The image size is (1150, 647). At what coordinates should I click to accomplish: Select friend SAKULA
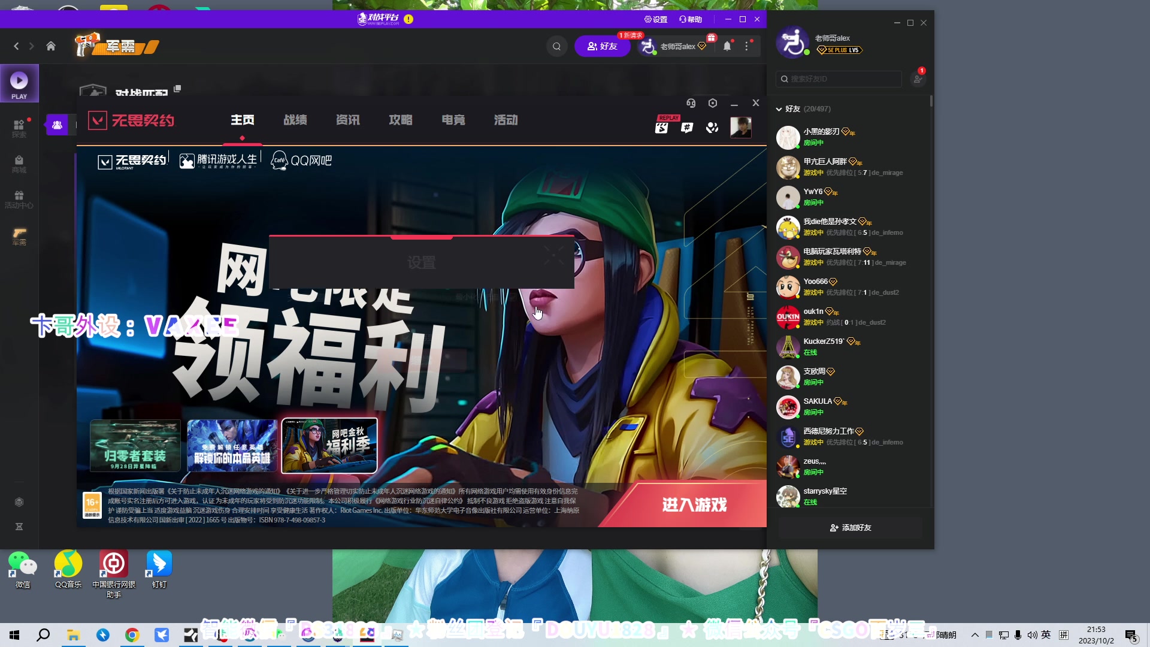[851, 407]
